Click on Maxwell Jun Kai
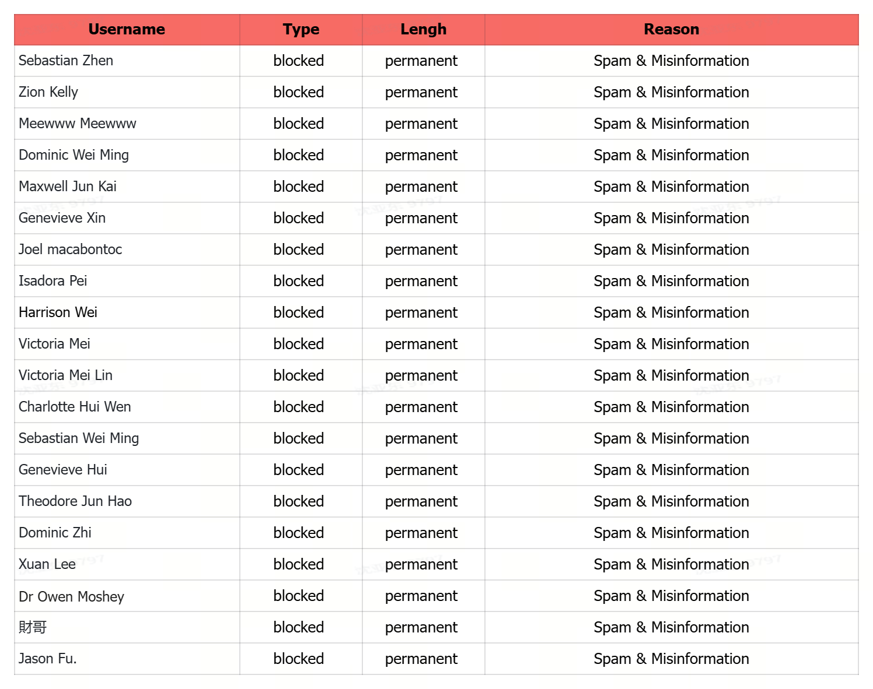The image size is (873, 689). [x=68, y=187]
